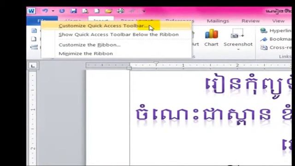Save the document with floppy icon
This screenshot has width=295, height=166.
pyautogui.click(x=73, y=11)
